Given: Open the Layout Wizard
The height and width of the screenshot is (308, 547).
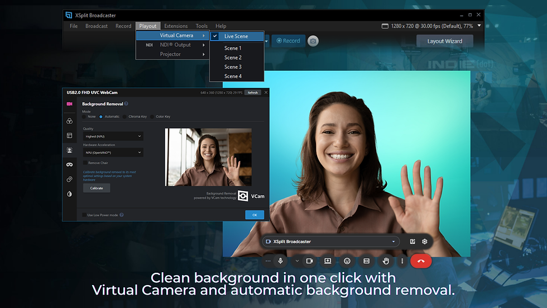Looking at the screenshot, I should pos(445,41).
